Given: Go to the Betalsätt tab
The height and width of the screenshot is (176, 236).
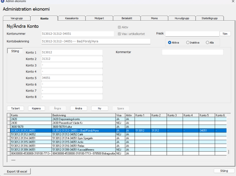Looking at the screenshot, I should tap(127, 18).
